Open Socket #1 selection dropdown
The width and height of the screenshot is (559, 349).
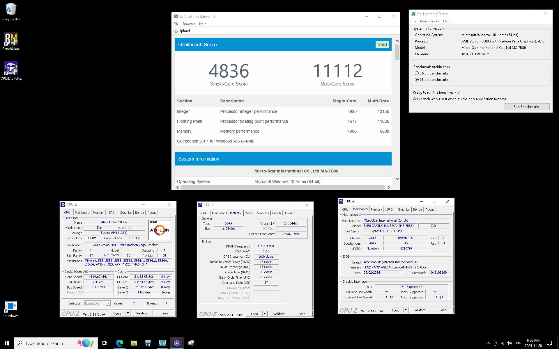(x=97, y=304)
